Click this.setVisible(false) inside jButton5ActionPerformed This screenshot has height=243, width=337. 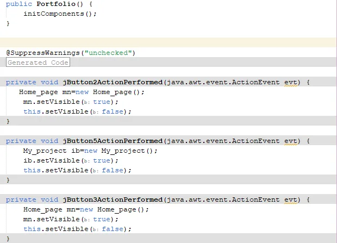(77, 170)
